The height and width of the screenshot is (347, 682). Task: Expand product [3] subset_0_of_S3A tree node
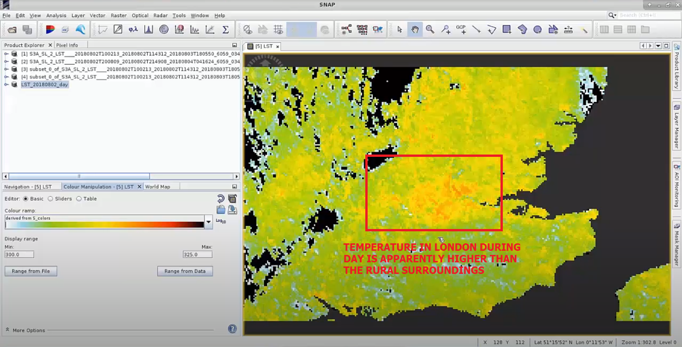pos(6,69)
